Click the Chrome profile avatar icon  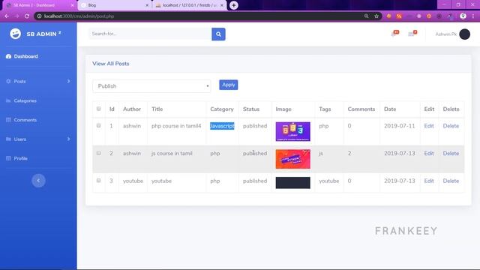463,16
